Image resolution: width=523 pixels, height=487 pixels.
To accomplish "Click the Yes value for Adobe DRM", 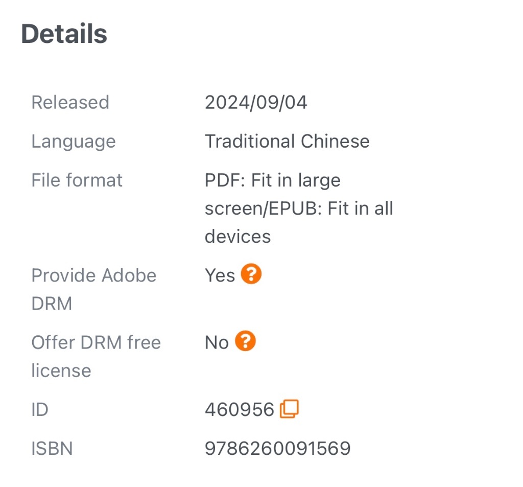I will pos(220,276).
